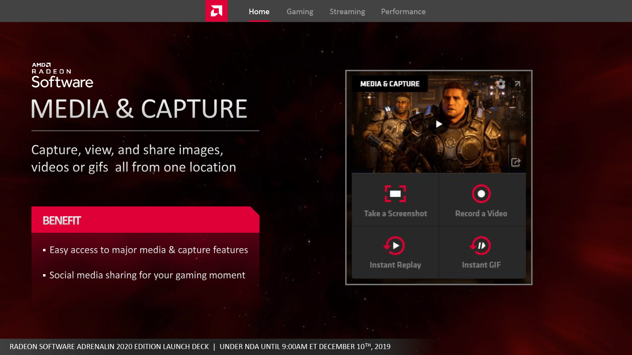632x355 pixels.
Task: Expand the Media & Capture panel arrow
Action: 517,84
